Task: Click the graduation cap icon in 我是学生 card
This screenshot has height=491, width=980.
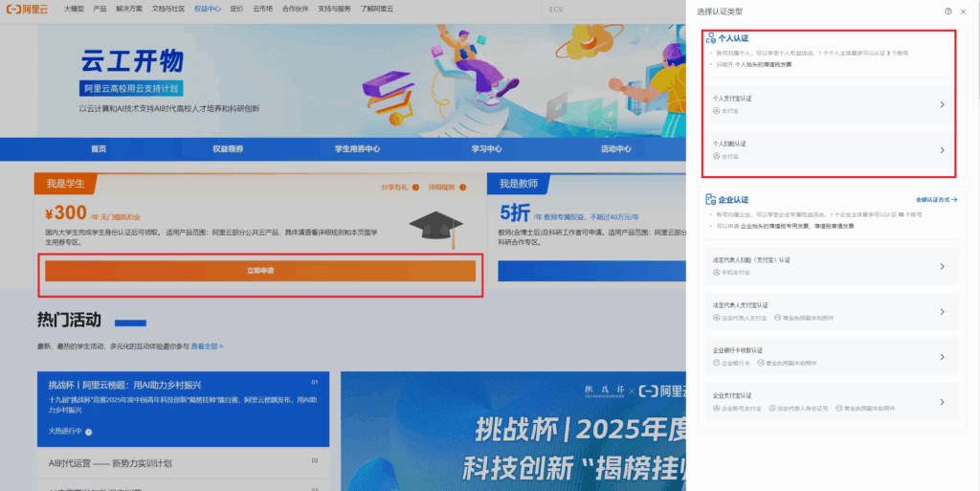Action: point(436,230)
